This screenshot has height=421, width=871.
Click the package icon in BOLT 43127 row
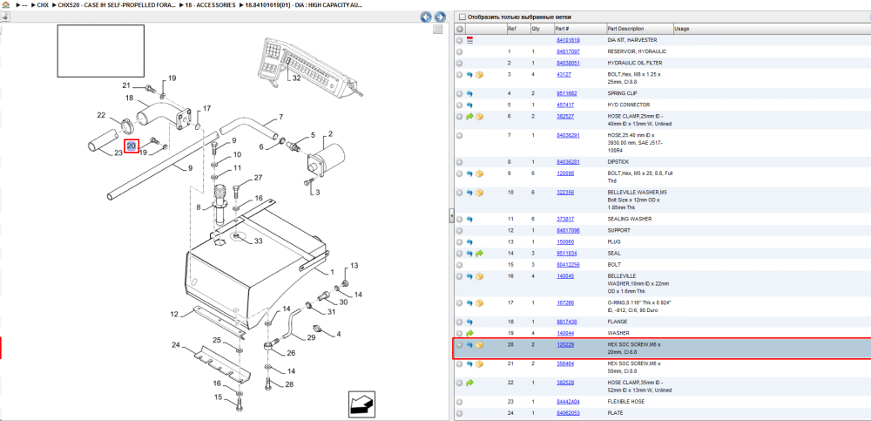pos(479,75)
